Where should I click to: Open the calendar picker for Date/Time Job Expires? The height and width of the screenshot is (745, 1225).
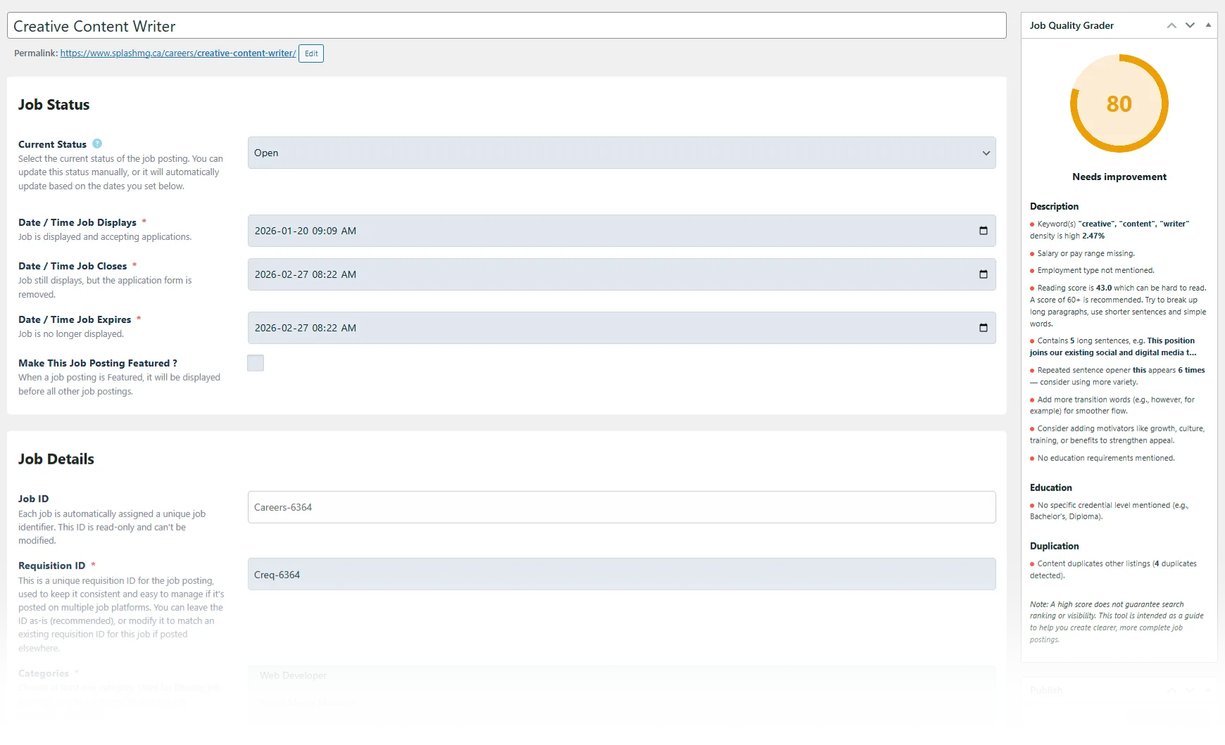click(983, 327)
